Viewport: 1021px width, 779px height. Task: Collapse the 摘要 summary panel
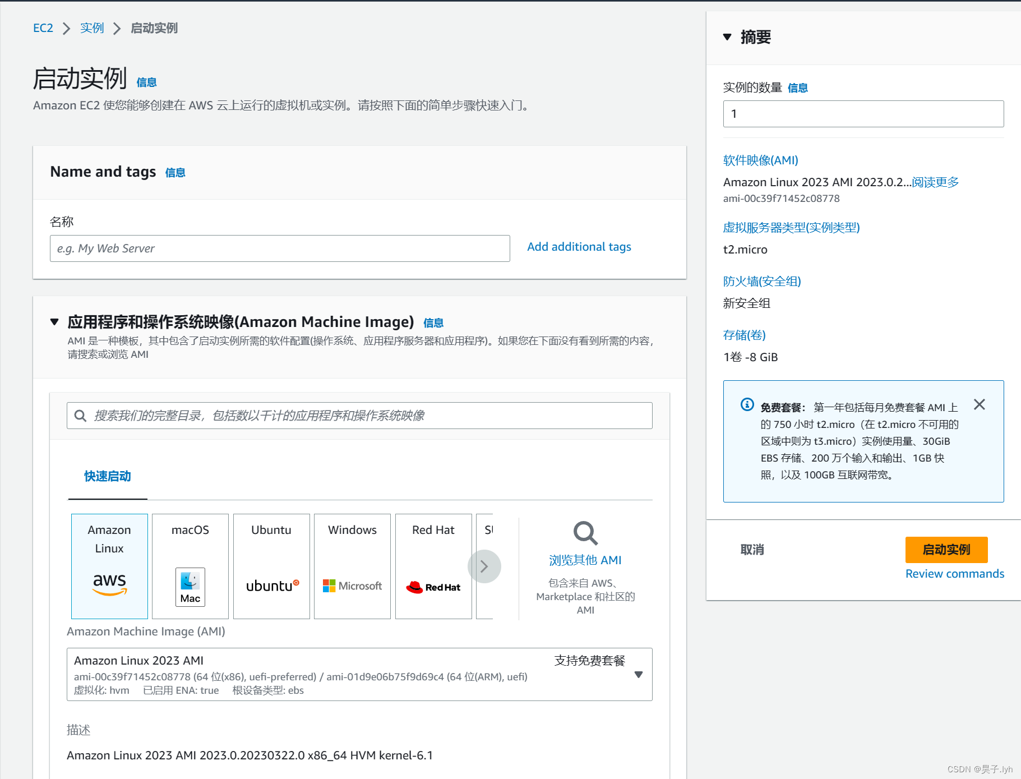click(727, 37)
